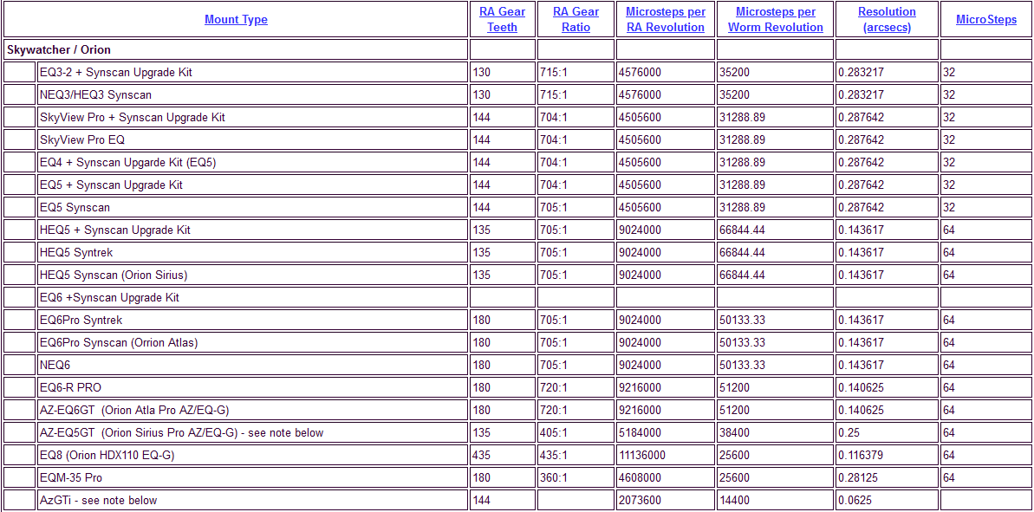Viewport: 1034px width, 512px height.
Task: Click the 4608000 microsteps value
Action: click(x=640, y=477)
